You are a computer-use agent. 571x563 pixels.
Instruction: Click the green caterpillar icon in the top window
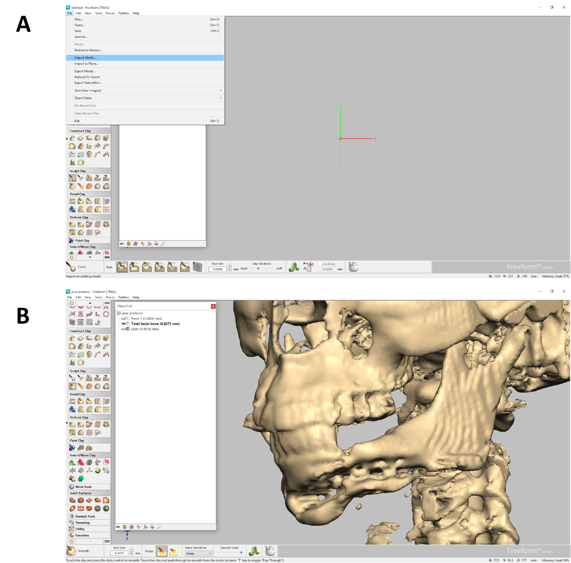click(x=294, y=267)
